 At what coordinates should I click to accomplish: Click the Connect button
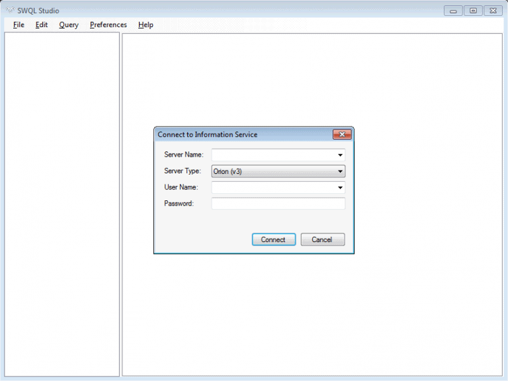coord(273,239)
